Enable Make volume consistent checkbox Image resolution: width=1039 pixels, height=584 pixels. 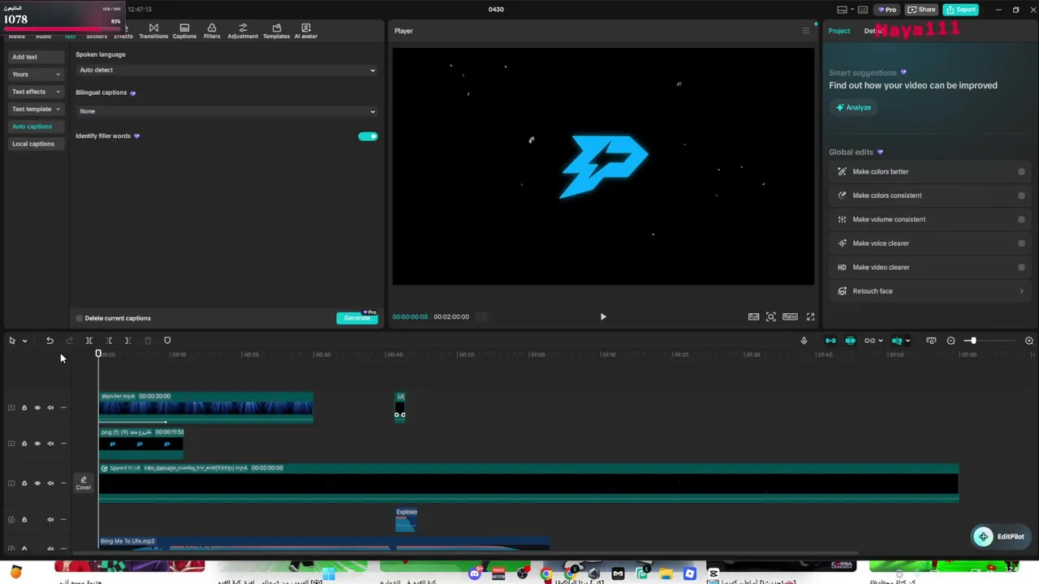1021,220
